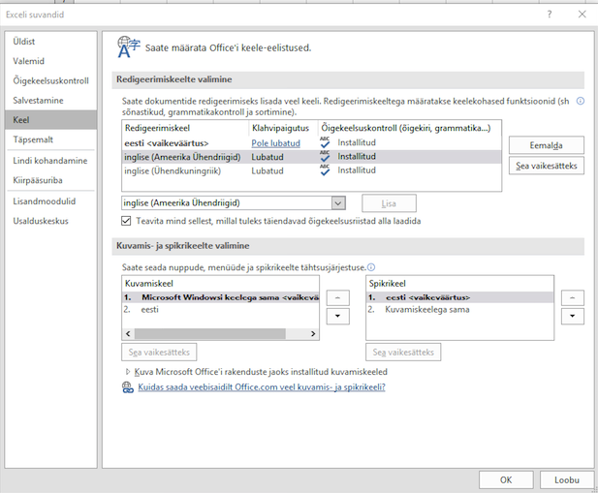Select the inglise (Ühendkuningriik) editing language row
The width and height of the screenshot is (598, 493).
311,170
